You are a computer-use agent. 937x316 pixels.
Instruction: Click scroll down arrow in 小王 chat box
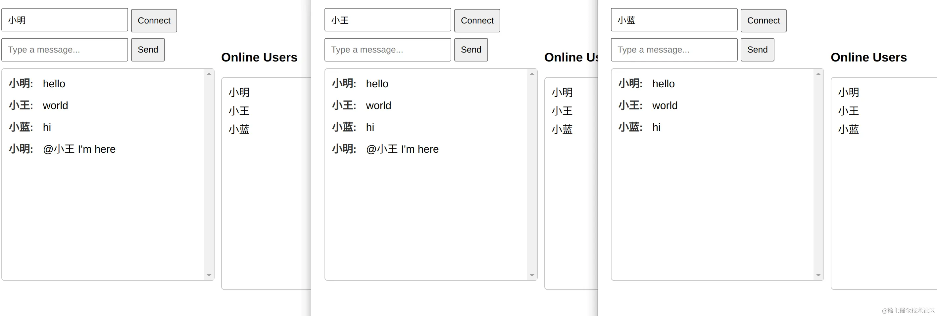[532, 275]
